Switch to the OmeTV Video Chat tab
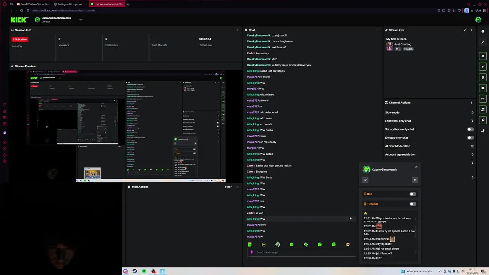The height and width of the screenshot is (275, 489). point(32,4)
